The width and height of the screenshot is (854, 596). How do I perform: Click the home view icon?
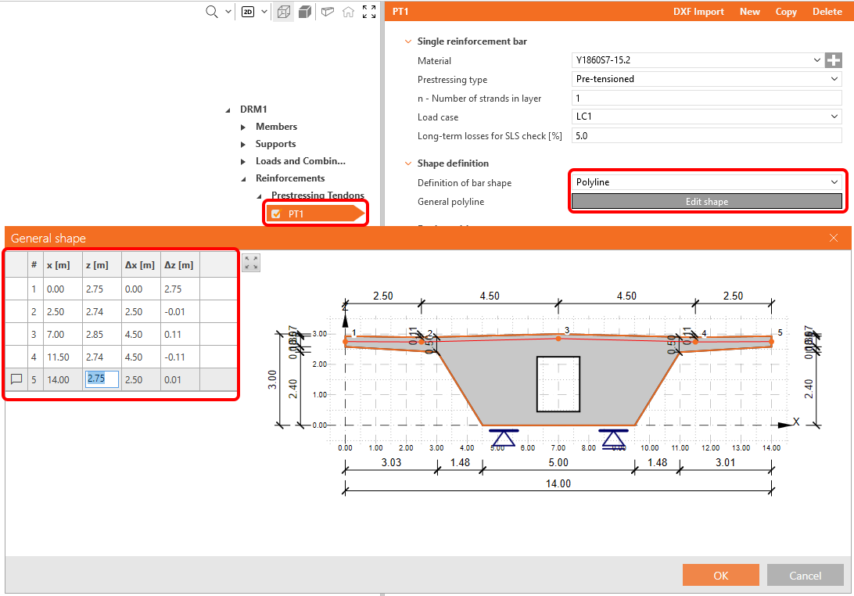[x=349, y=12]
